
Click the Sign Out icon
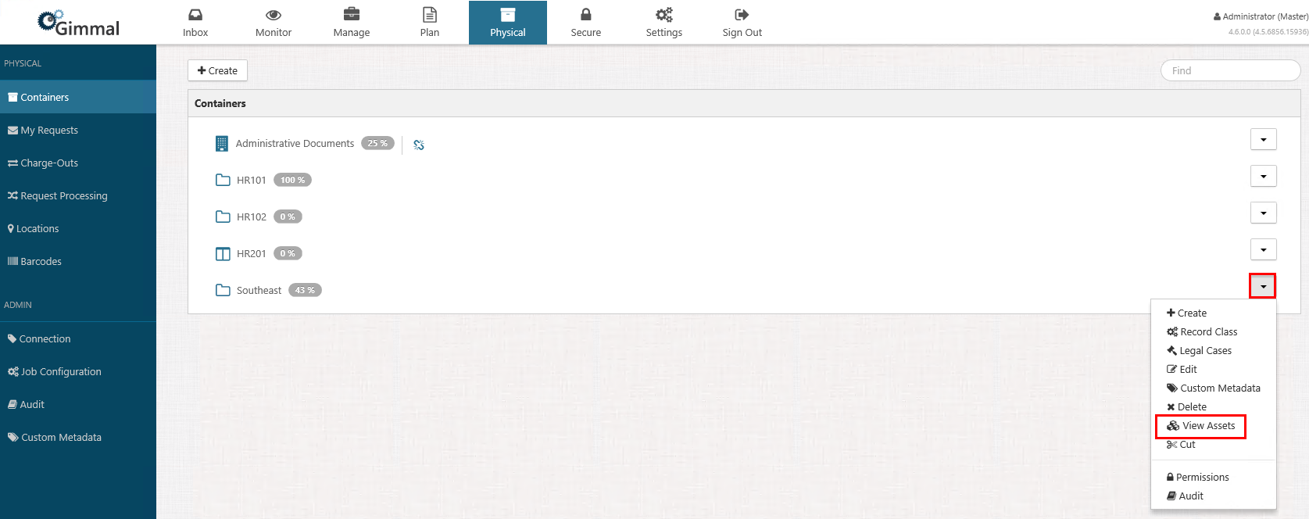tap(742, 15)
